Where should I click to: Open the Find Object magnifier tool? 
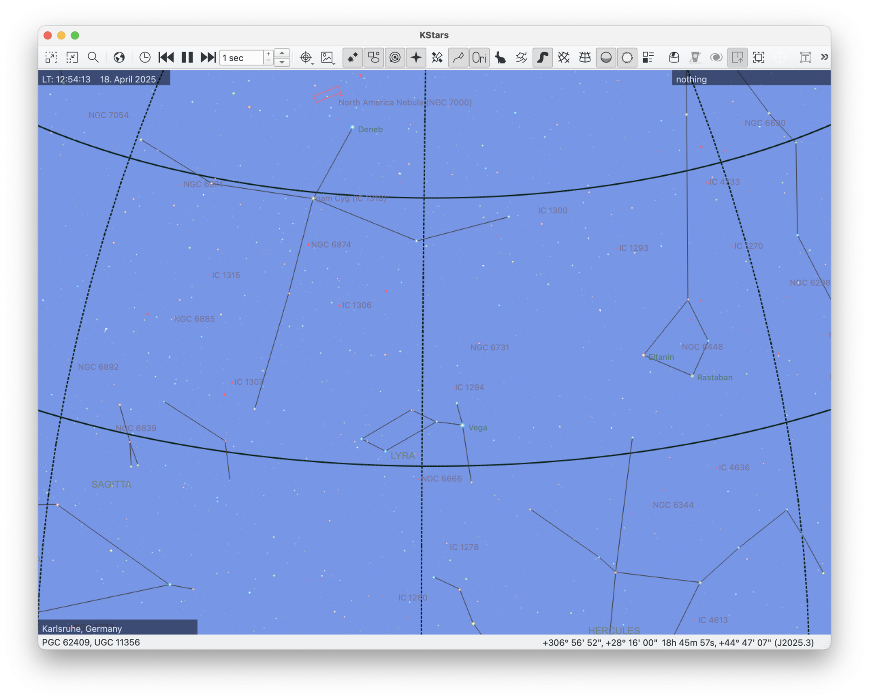93,58
